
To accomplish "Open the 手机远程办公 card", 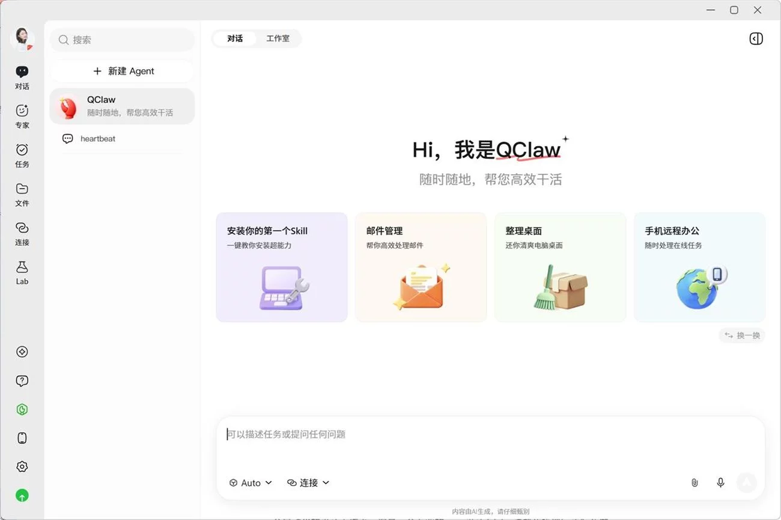I will [x=700, y=267].
